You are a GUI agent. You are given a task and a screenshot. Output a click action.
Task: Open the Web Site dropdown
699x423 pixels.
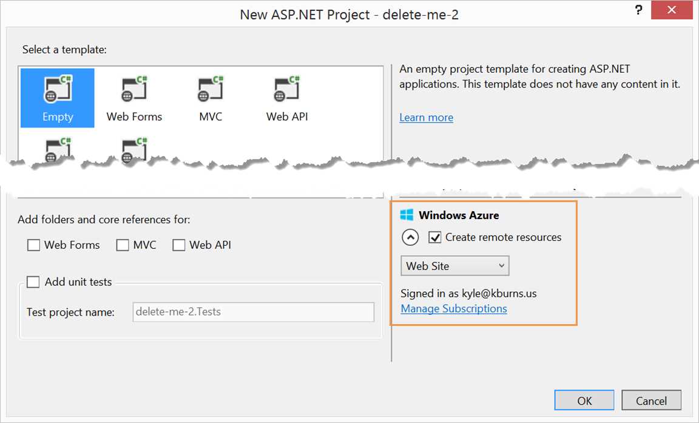click(x=454, y=265)
